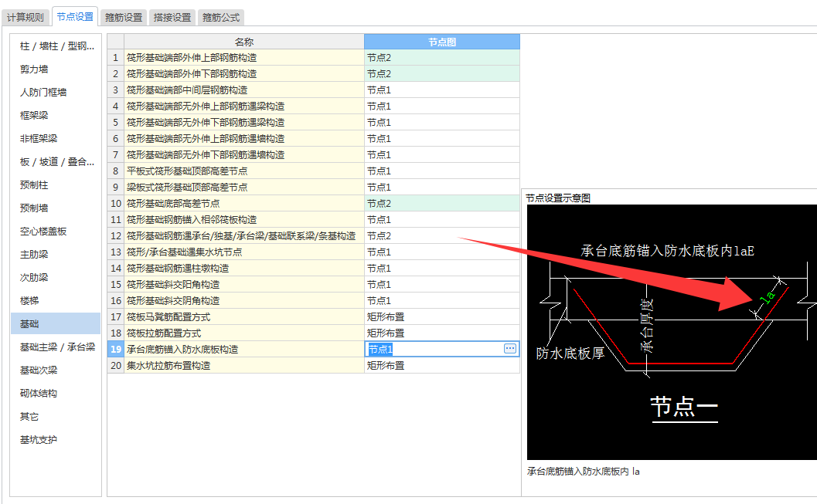Screen dimensions: 817x504
Task: Select row 筏形基础钢筋锚入相邻筏板构造
Action: [243, 219]
